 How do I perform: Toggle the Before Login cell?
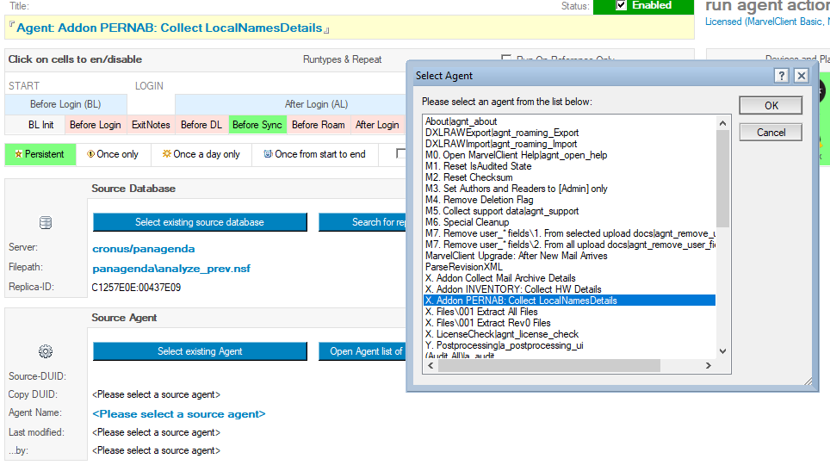coord(96,125)
